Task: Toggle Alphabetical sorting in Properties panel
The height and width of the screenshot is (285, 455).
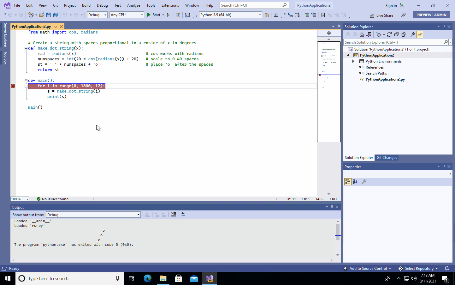Action: [355, 182]
